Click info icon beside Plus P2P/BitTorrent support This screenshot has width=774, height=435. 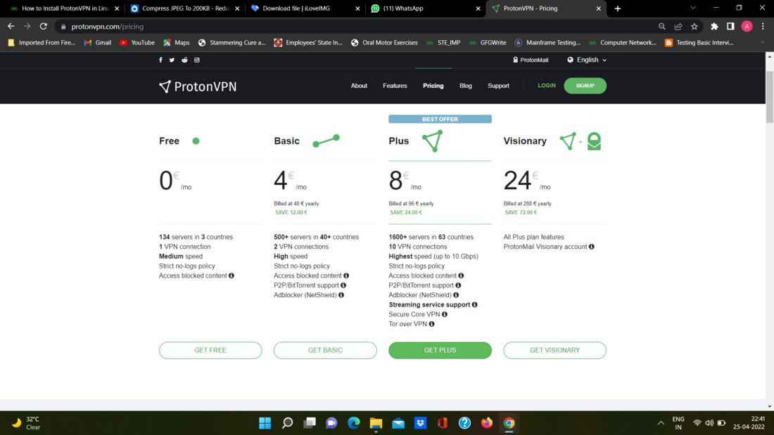pyautogui.click(x=459, y=285)
